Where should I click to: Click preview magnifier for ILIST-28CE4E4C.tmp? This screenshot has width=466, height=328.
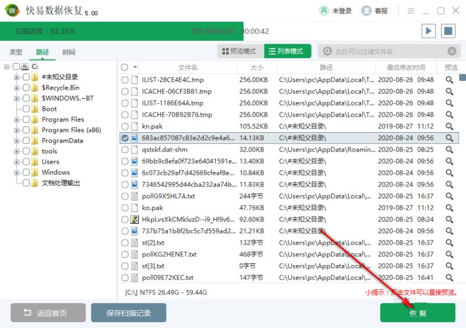pyautogui.click(x=449, y=80)
